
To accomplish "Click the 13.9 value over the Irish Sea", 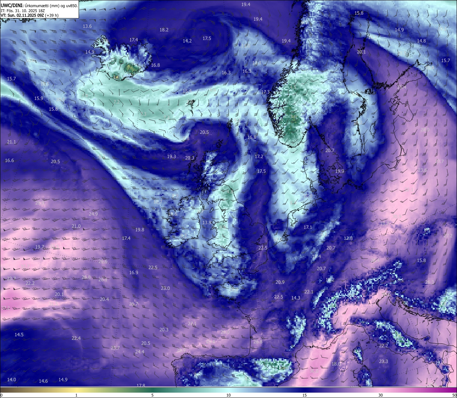I will (x=207, y=223).
